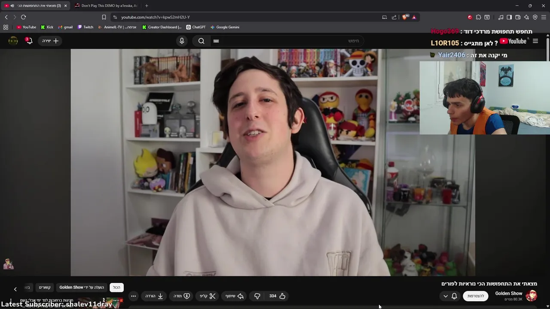This screenshot has height=309, width=550.
Task: Click the red recording extension icon
Action: (470, 17)
